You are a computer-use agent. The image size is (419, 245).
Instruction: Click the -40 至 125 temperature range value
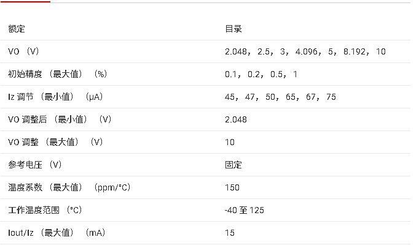(245, 210)
